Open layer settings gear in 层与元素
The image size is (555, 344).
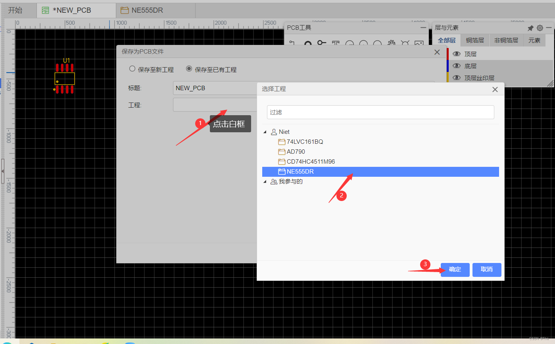coord(540,28)
